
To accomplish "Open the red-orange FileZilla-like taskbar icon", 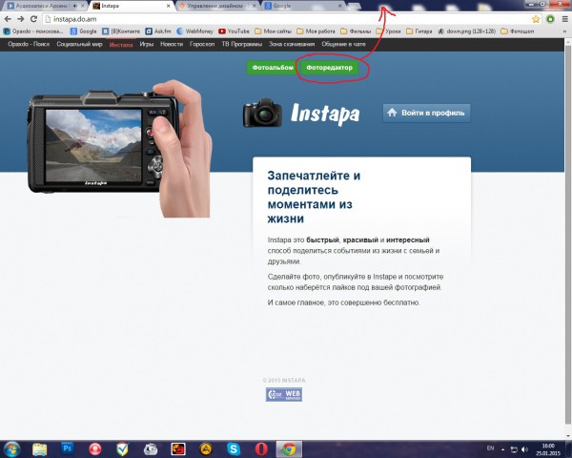I will pos(178,448).
